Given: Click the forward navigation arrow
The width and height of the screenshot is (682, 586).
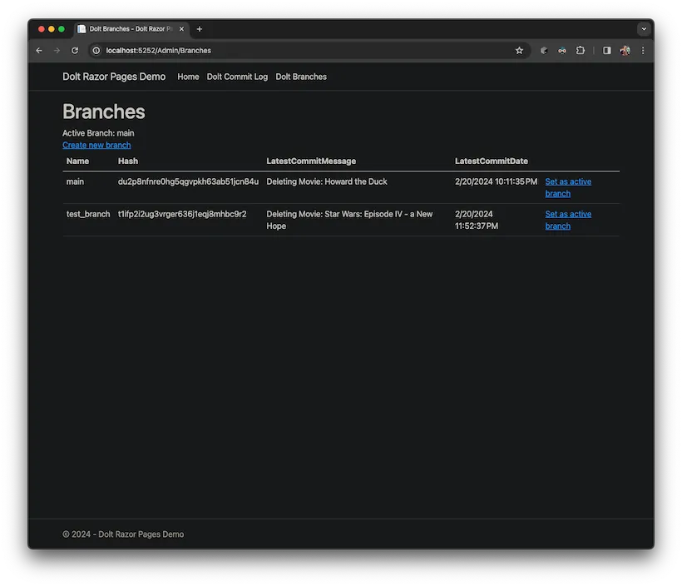Looking at the screenshot, I should 57,50.
